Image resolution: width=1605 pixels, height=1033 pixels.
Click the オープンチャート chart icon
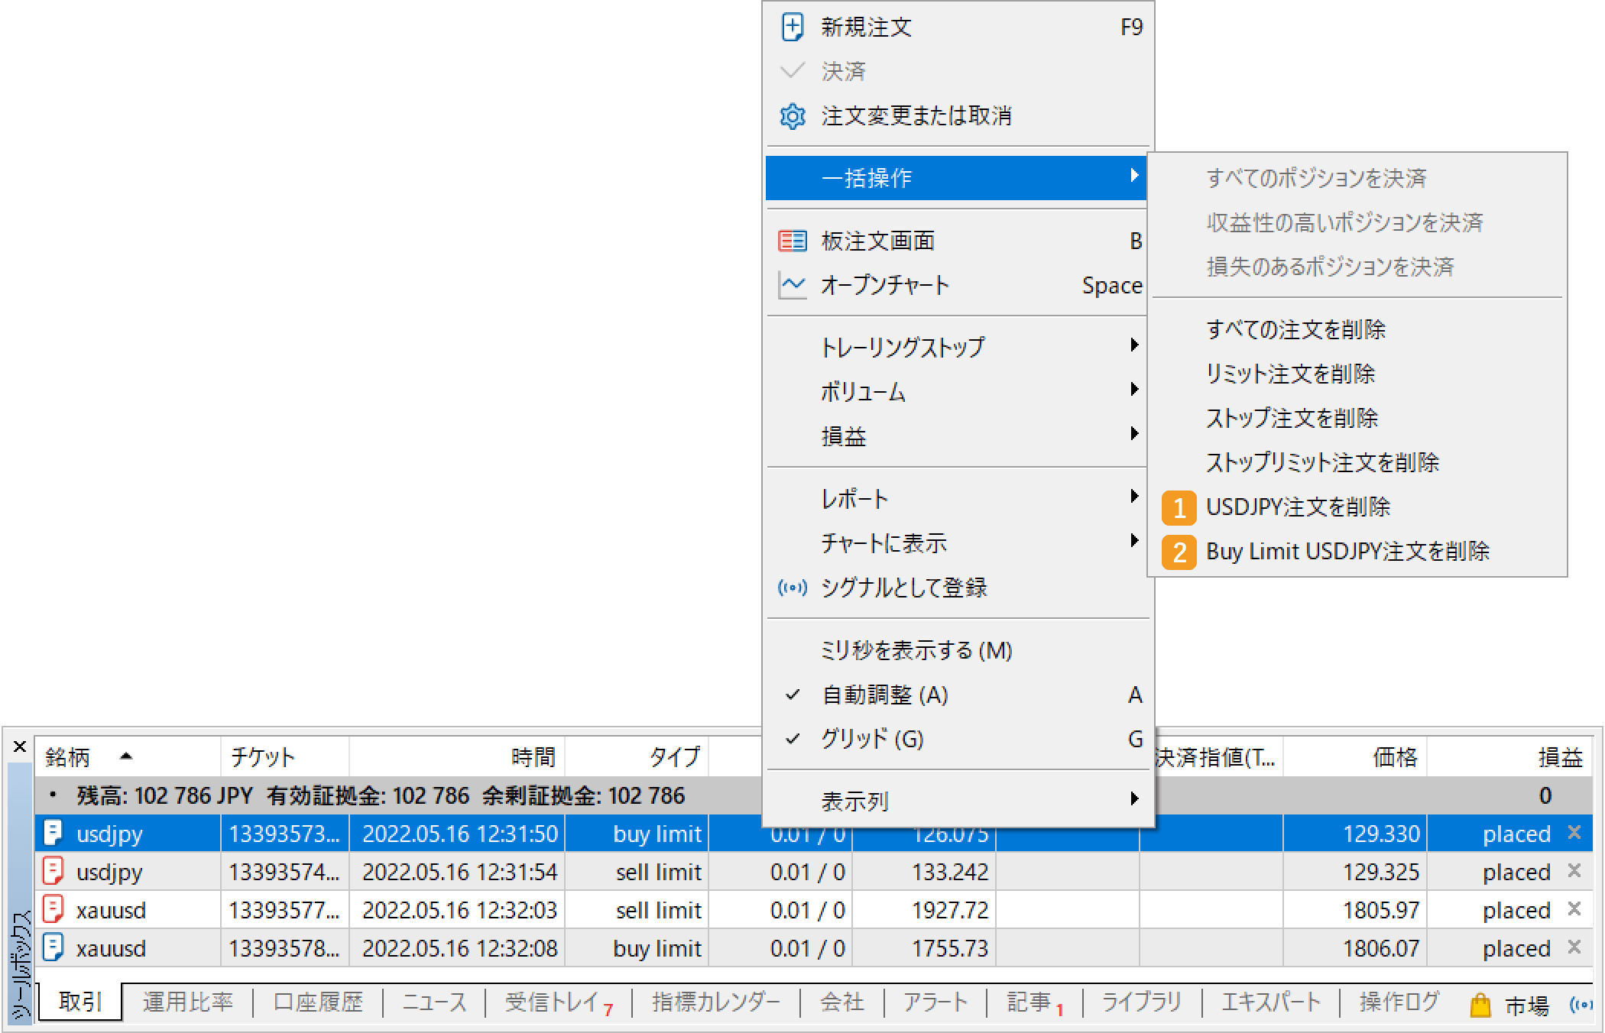click(x=793, y=286)
